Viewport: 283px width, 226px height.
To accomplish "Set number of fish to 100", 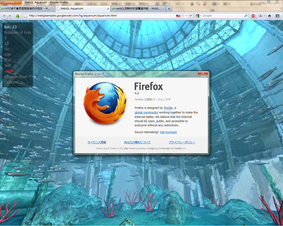I will 8,55.
